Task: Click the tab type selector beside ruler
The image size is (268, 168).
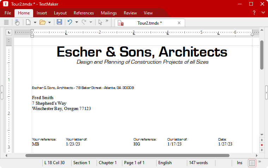Action: click(9, 32)
